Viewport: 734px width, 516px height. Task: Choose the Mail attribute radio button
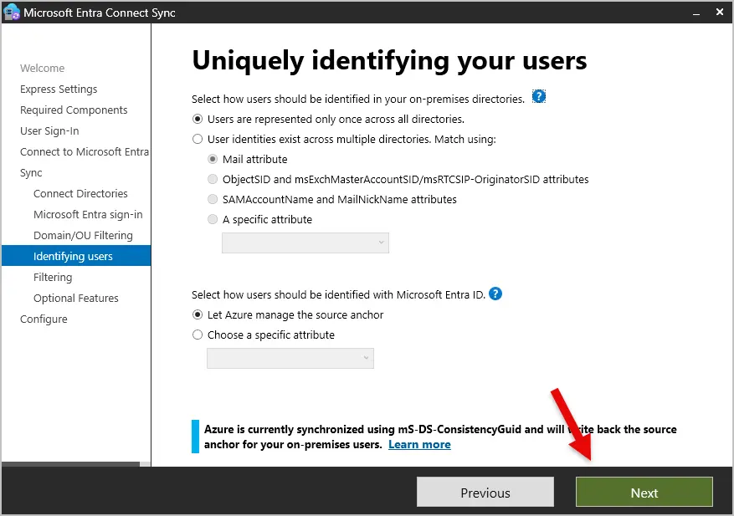click(213, 159)
